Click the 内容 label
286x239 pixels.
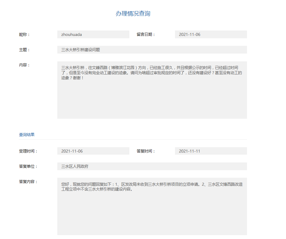(x=24, y=65)
